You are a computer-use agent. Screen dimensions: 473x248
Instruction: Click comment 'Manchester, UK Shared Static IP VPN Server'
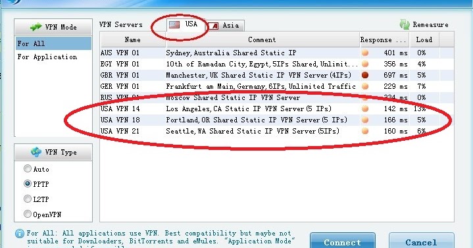(x=259, y=75)
